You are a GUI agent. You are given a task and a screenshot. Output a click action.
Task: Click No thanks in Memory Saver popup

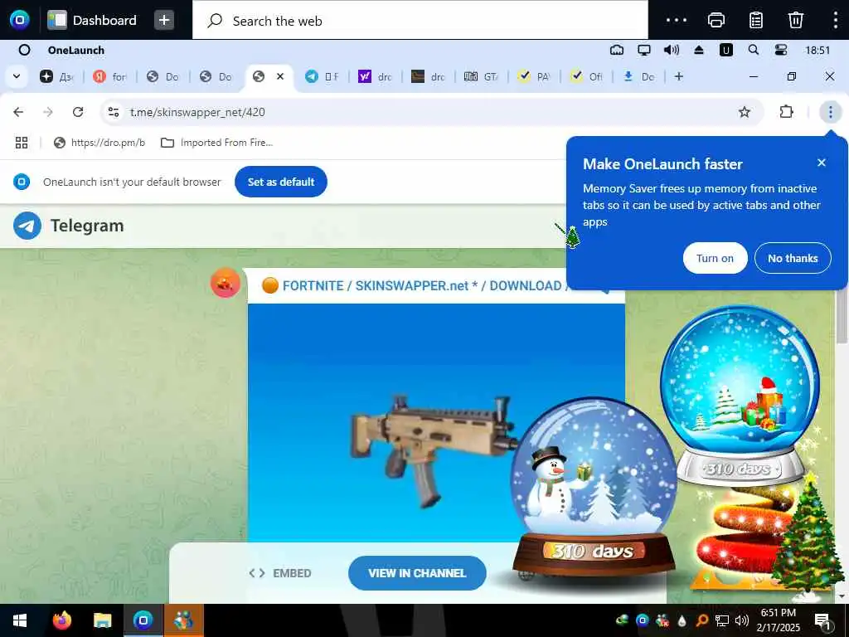(792, 259)
